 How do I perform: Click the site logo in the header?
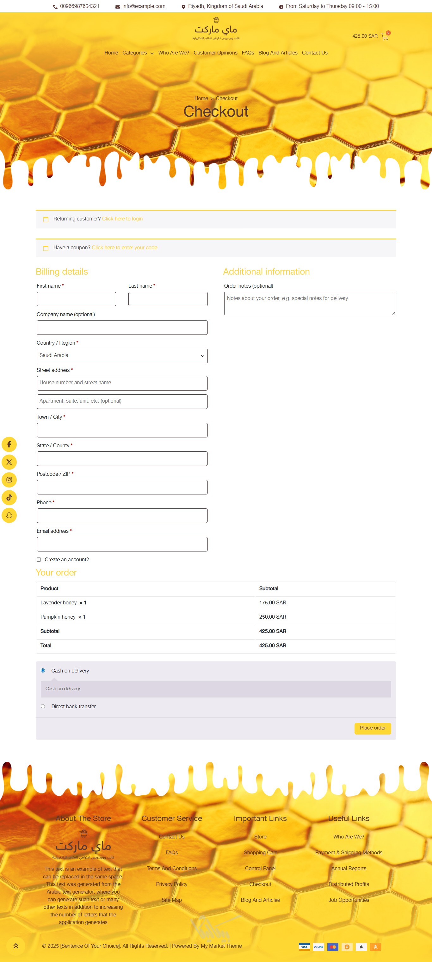[216, 29]
